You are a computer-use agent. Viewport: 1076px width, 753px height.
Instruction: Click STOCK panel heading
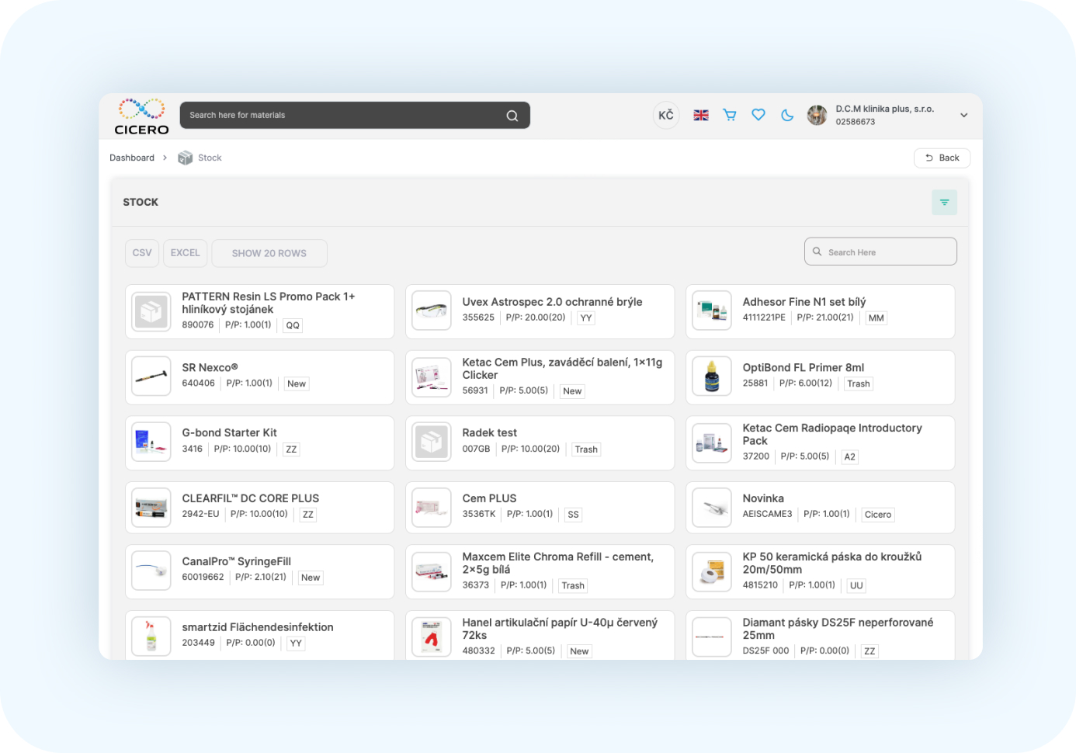[141, 202]
